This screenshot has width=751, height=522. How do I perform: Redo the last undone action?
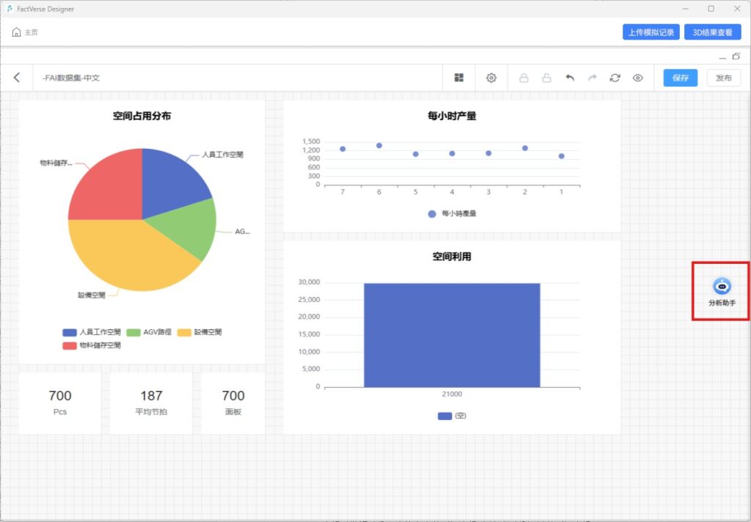(x=592, y=78)
